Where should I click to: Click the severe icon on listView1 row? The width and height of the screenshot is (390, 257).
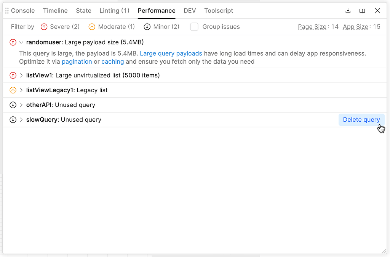[13, 75]
